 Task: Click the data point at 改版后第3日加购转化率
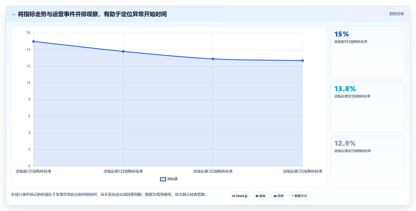click(213, 59)
